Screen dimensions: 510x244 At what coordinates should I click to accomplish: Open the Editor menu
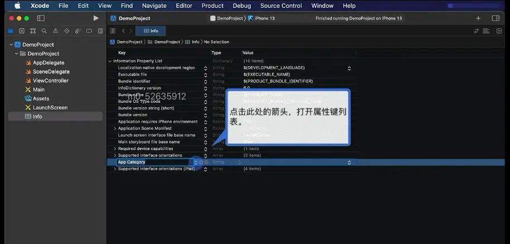click(x=184, y=6)
